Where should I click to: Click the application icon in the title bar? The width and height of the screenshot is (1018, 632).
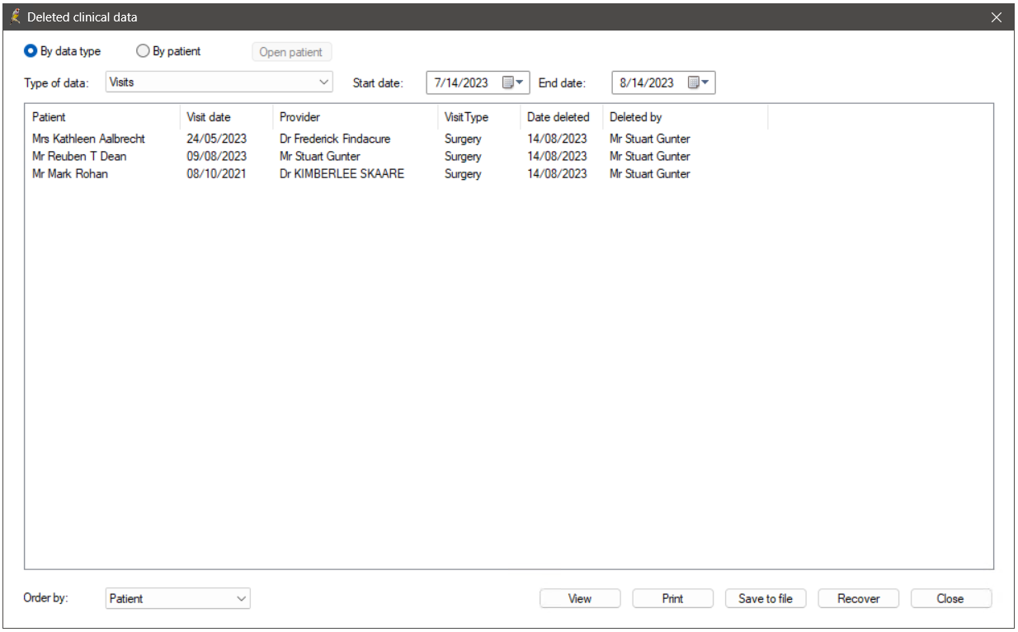click(16, 17)
